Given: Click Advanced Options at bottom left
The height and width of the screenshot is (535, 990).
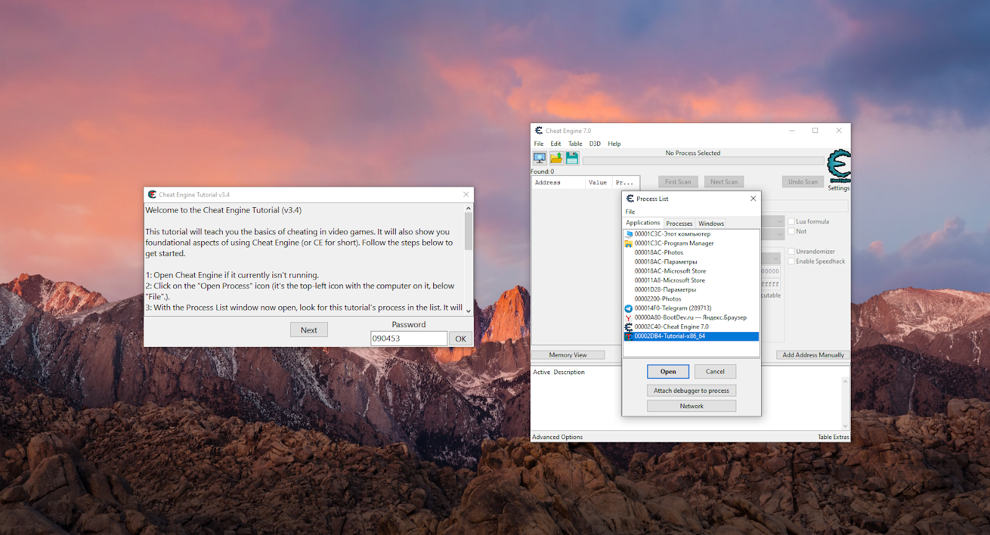Looking at the screenshot, I should (557, 437).
